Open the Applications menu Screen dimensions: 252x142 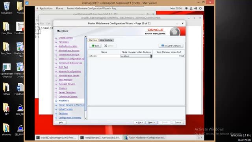46,8
